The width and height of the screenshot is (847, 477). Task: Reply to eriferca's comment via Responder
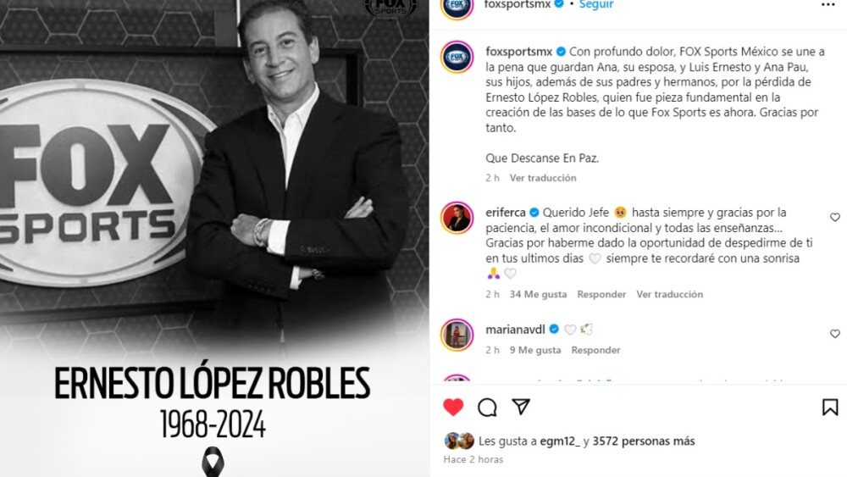(x=601, y=294)
